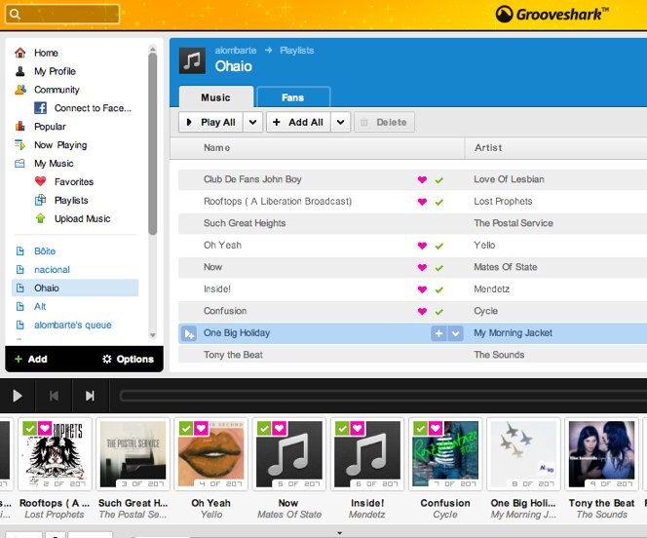This screenshot has height=538, width=647.
Task: Toggle favorite heart for Club De Fans John Boy
Action: point(422,179)
